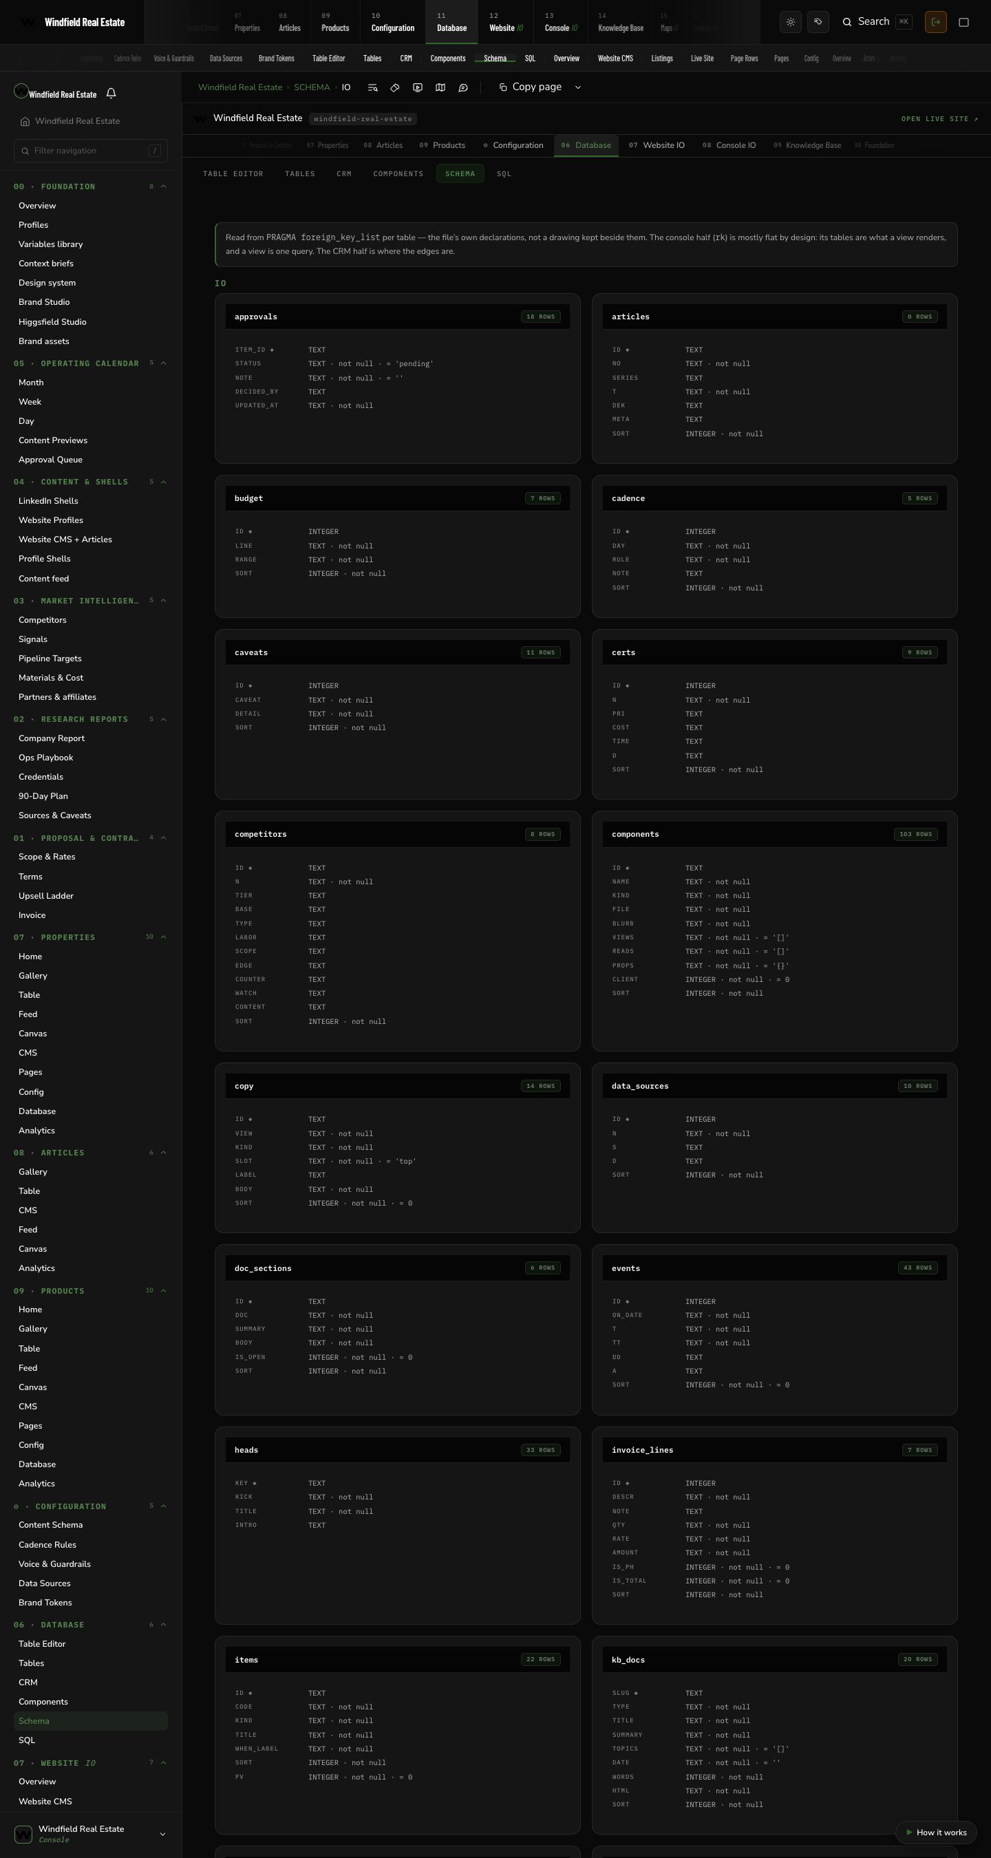
Task: Click the logo tile in the sidebar footer
Action: click(23, 1833)
